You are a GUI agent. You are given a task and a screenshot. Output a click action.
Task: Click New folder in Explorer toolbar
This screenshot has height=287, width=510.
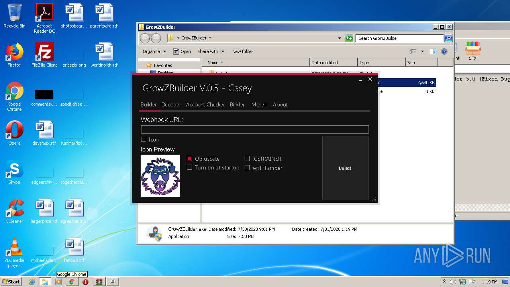[x=243, y=51]
